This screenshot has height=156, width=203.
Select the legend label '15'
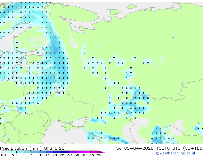click(47, 155)
